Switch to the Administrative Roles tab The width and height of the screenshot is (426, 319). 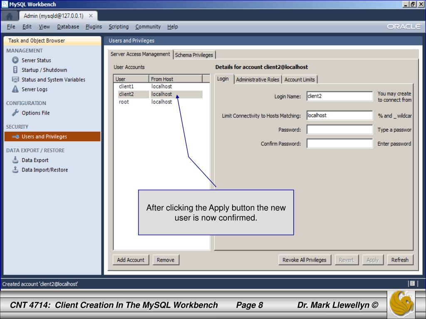pyautogui.click(x=258, y=79)
